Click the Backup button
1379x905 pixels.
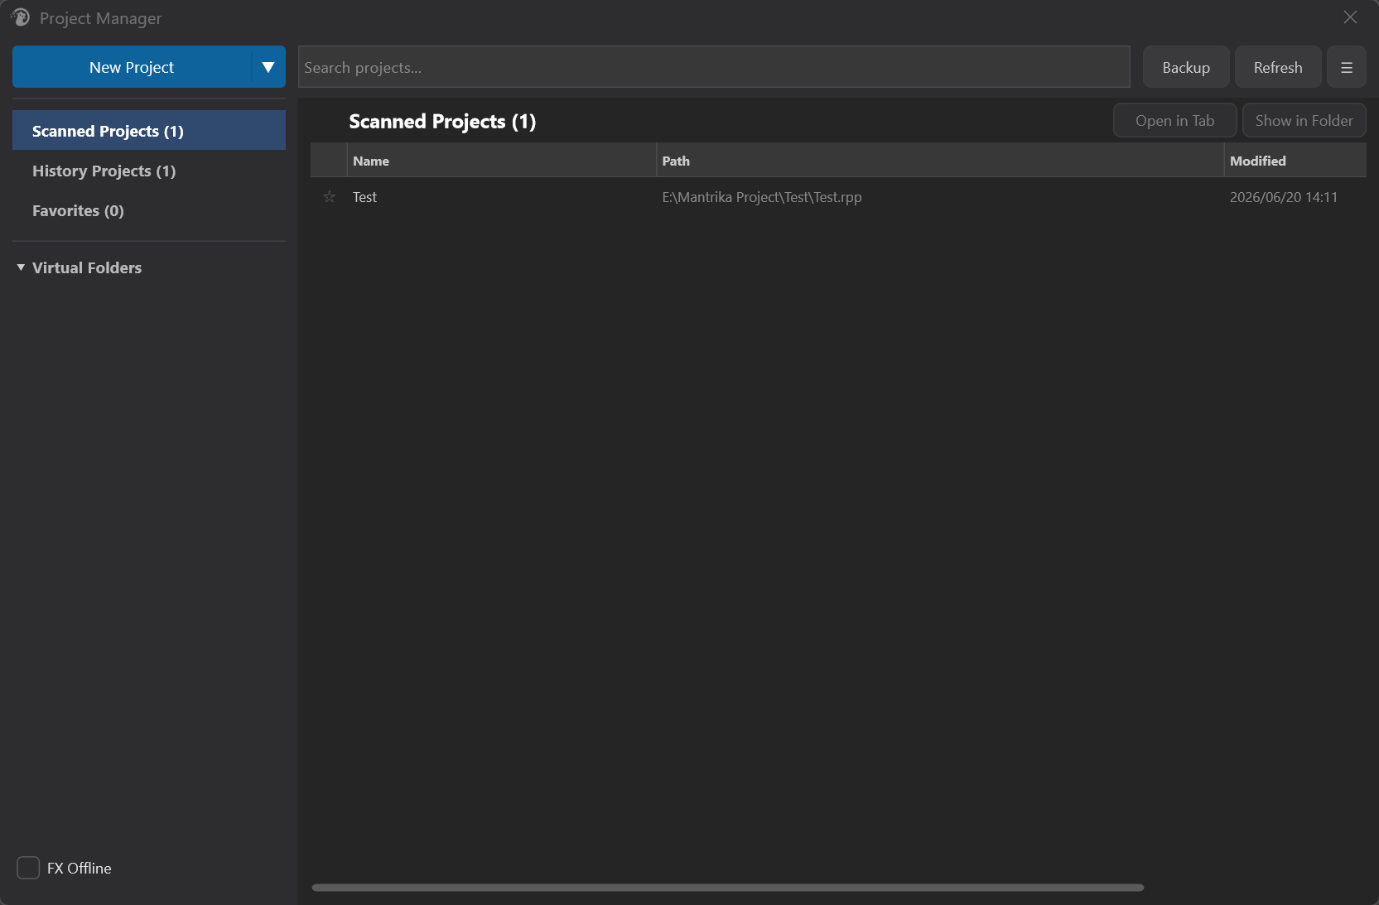click(1186, 67)
